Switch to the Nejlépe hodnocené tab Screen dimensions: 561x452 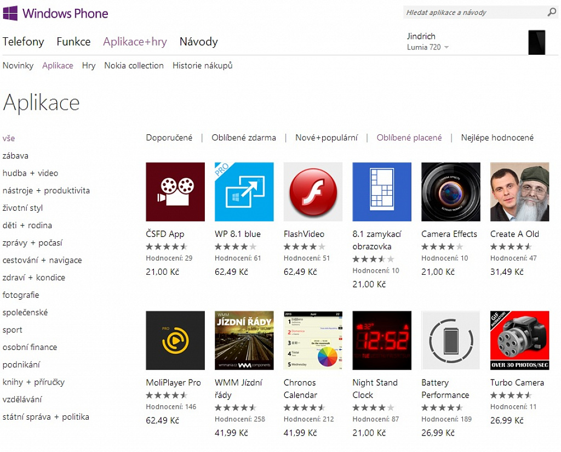[x=497, y=138]
